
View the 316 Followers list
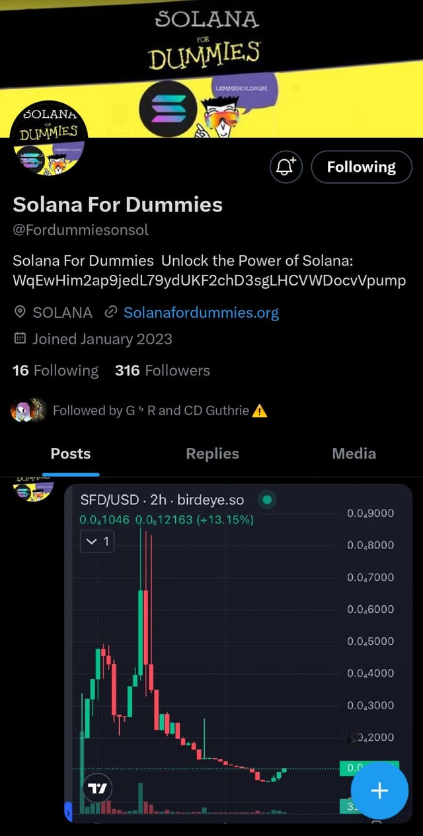tap(162, 371)
